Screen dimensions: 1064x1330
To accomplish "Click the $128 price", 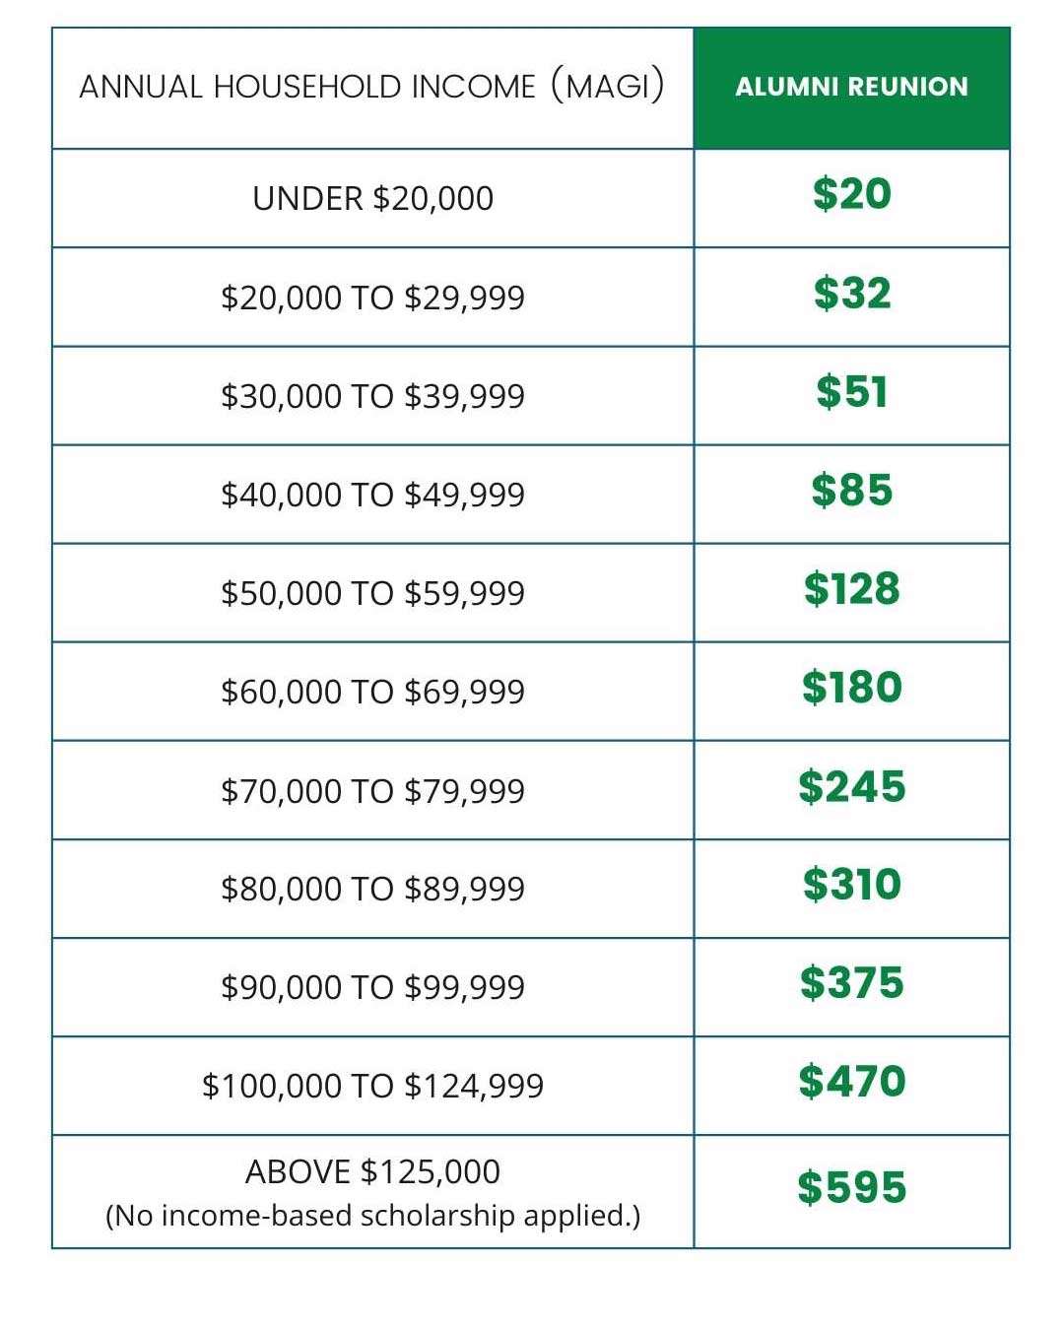I will (851, 589).
